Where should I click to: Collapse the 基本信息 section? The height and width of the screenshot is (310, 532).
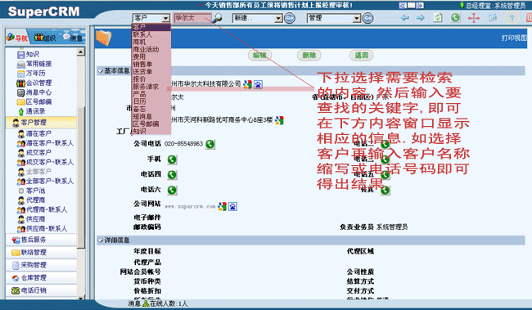[101, 71]
